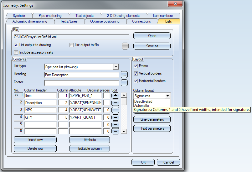Image resolution: width=252 pixels, height=172 pixels.
Task: Click the browse button beside List output to file
Action: (125, 46)
